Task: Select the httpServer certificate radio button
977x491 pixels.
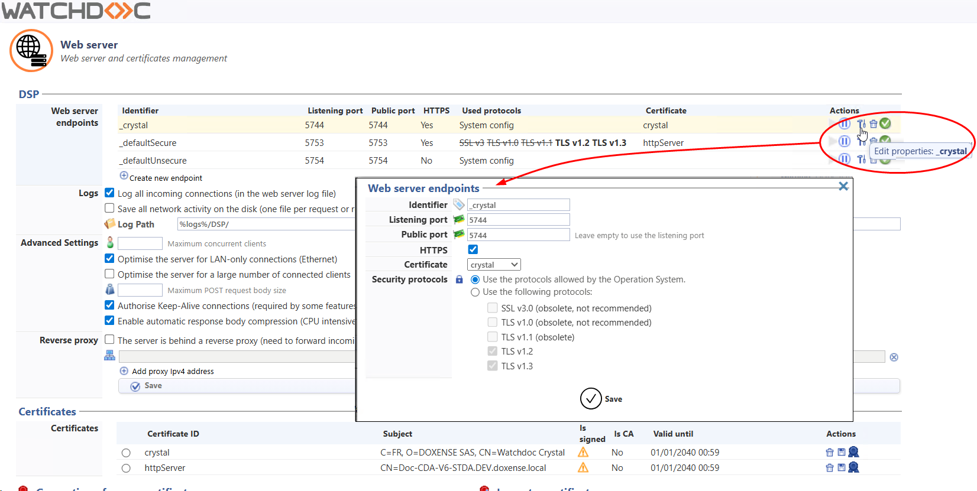Action: [126, 469]
